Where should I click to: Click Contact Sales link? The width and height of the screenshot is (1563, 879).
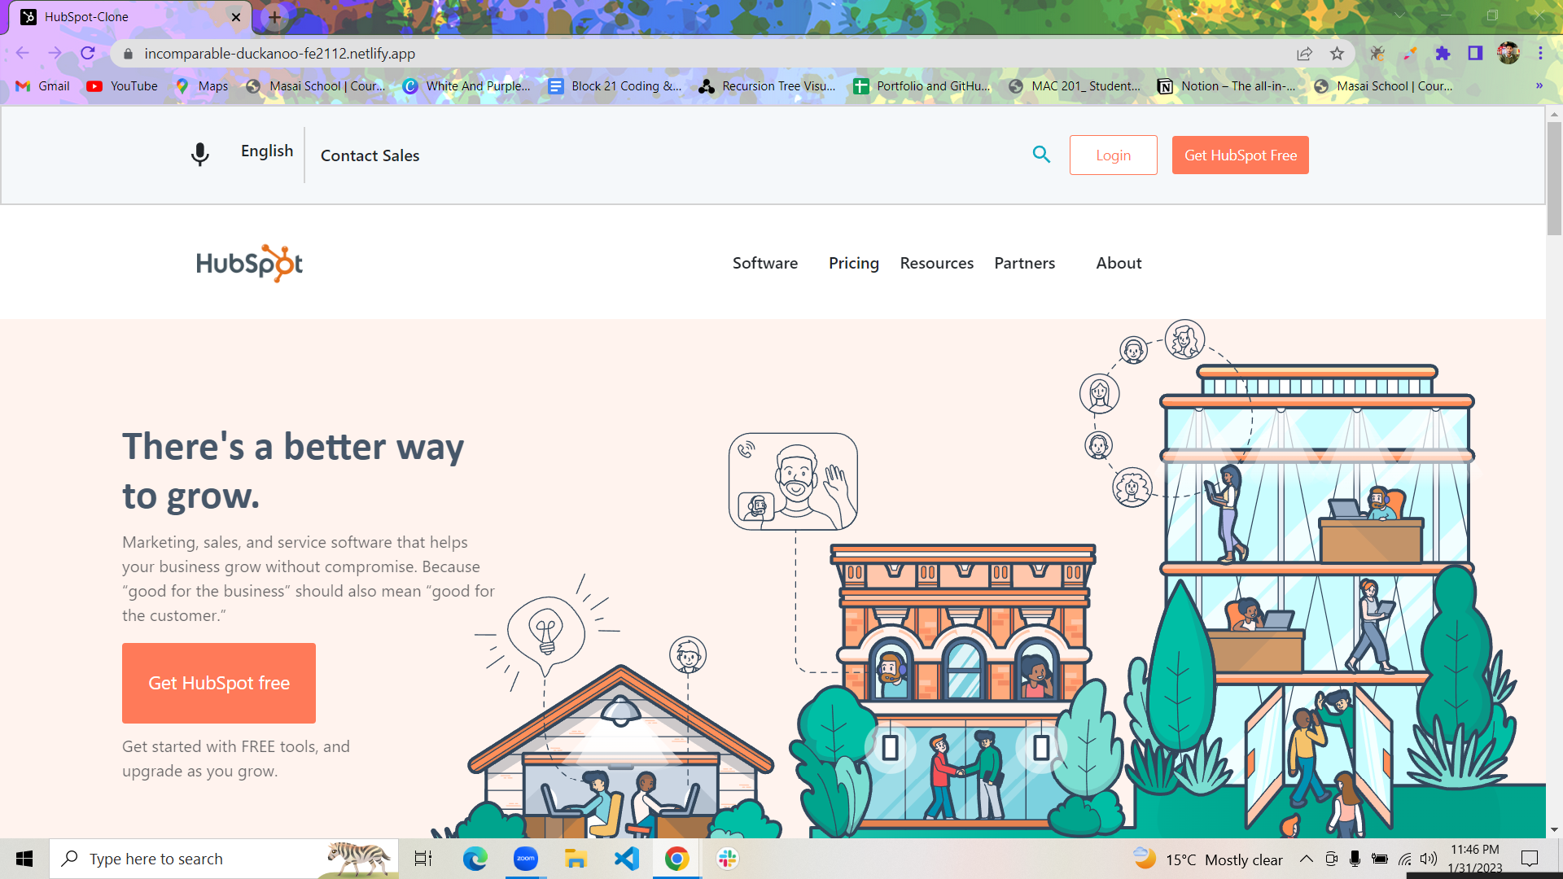click(x=370, y=155)
